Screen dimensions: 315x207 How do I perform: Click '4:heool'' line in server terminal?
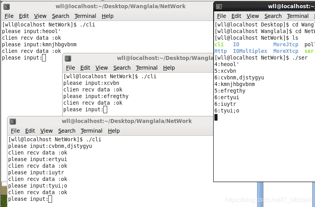226,64
